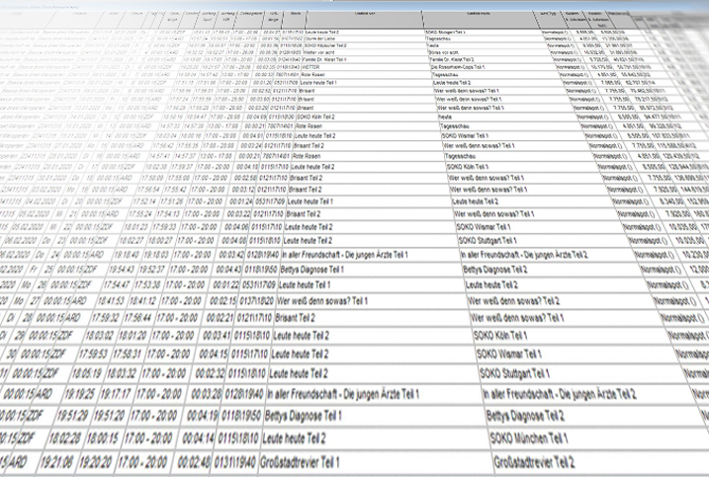Screen dimensions: 709x477
Task: Select the time cell 19:18:40
Action: [127, 255]
